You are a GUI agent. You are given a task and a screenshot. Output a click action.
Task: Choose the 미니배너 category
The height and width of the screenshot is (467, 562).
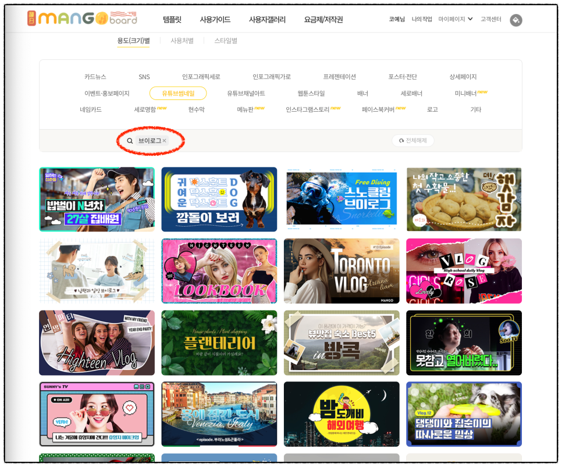[465, 94]
